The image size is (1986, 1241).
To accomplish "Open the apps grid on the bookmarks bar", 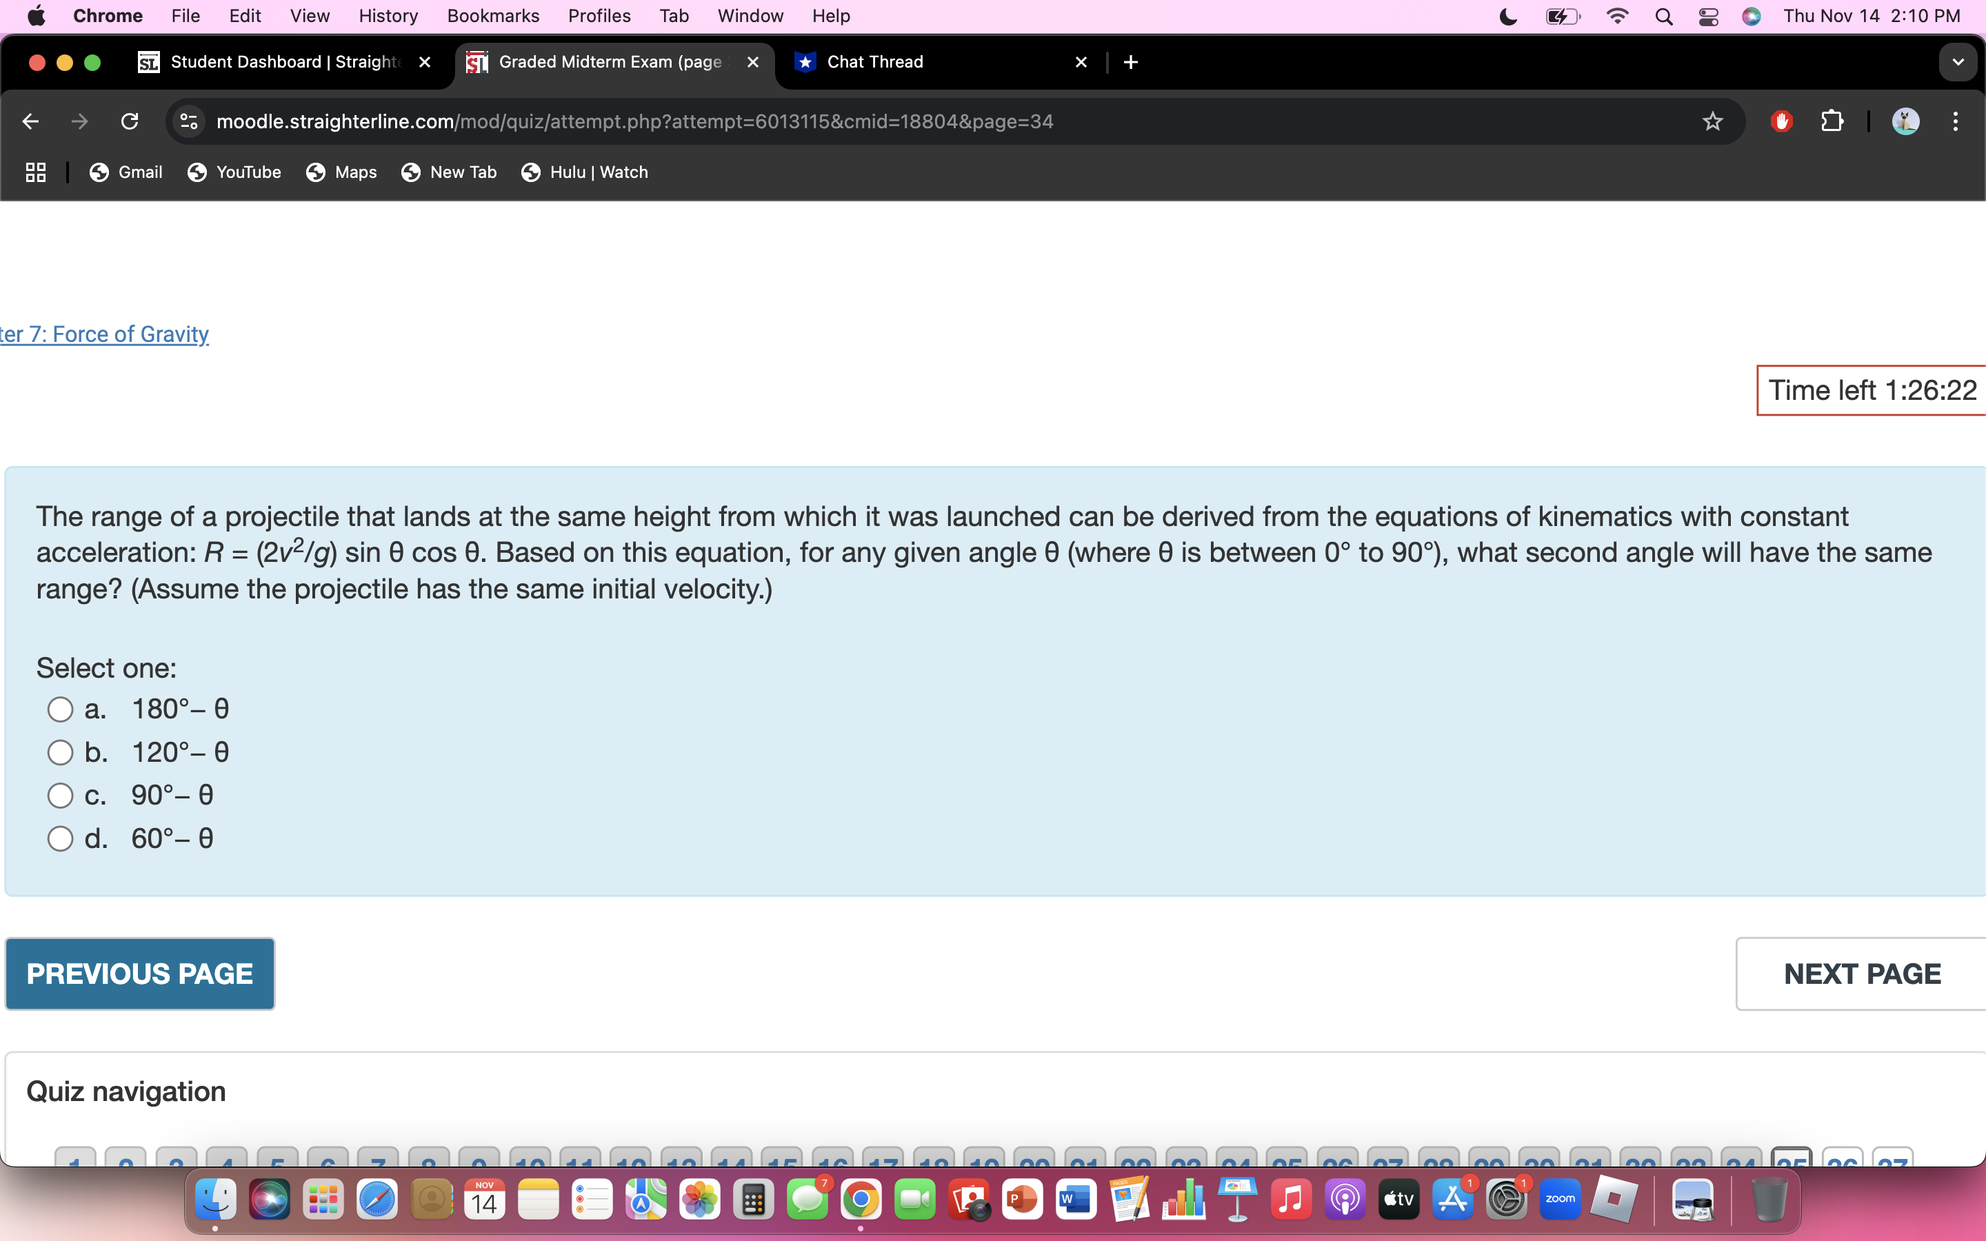I will 34,172.
